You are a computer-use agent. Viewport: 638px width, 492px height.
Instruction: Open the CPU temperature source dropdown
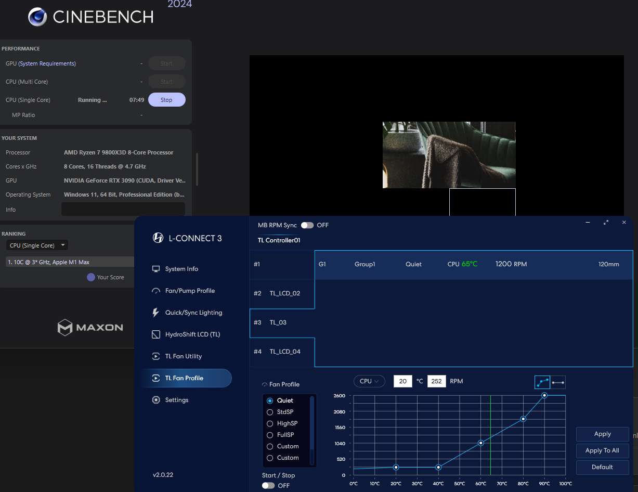(x=369, y=381)
